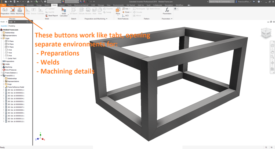Switch to the Simulation ribbon tab
Viewport: 275px width, 149px height.
pyautogui.click(x=169, y=5)
